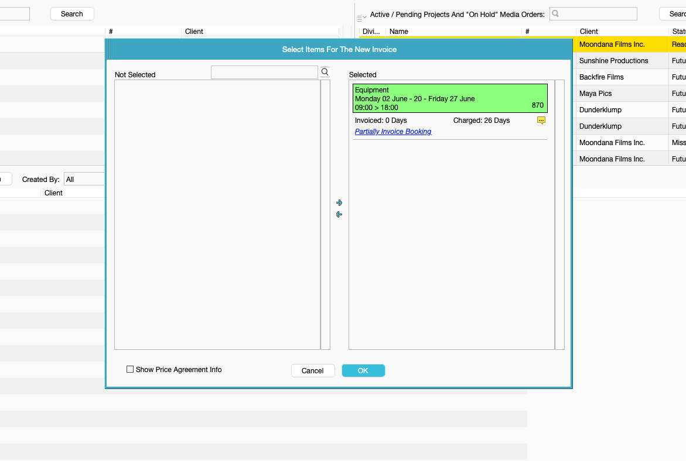Open the yellow comment note icon
This screenshot has height=461, width=686.
tap(541, 121)
